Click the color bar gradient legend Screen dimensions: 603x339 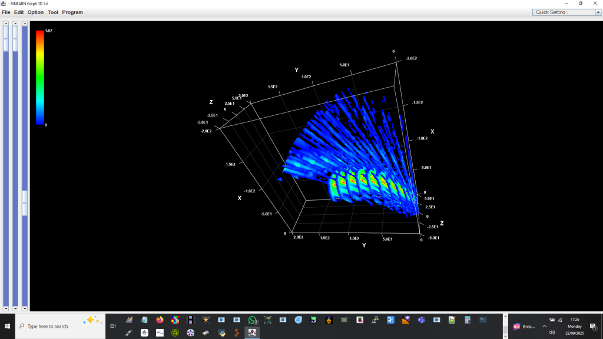[40, 77]
